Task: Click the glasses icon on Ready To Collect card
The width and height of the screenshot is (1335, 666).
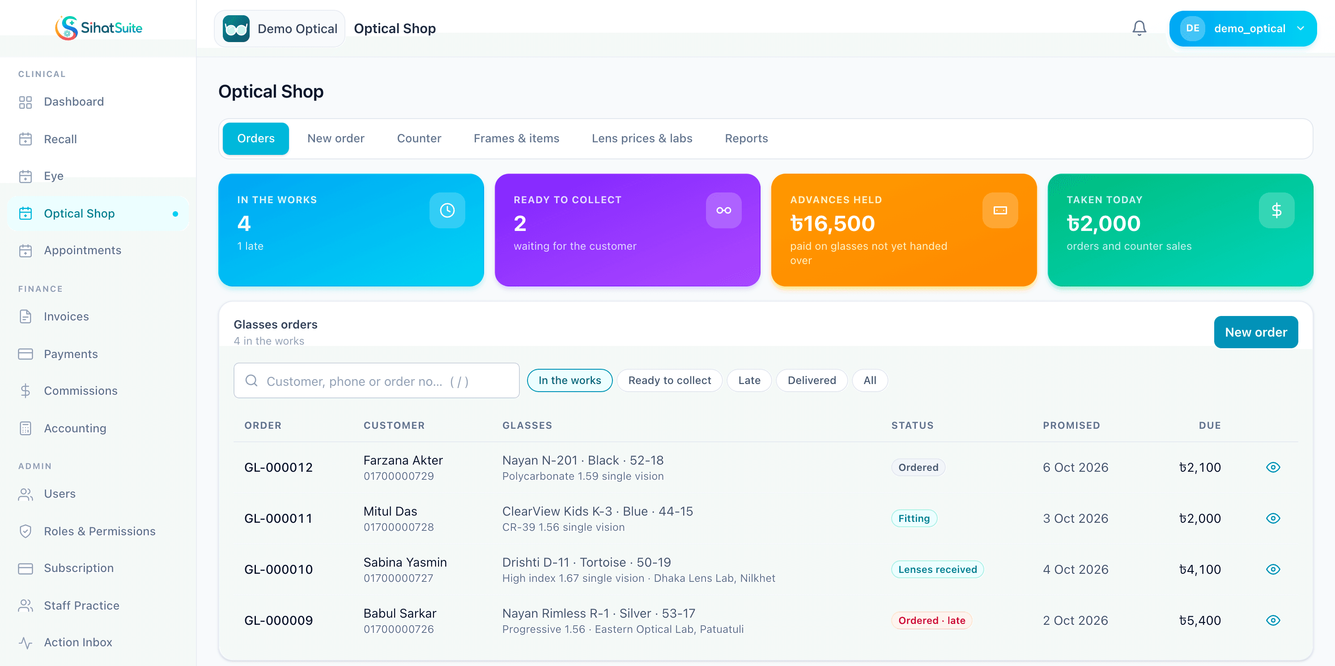Action: coord(723,210)
